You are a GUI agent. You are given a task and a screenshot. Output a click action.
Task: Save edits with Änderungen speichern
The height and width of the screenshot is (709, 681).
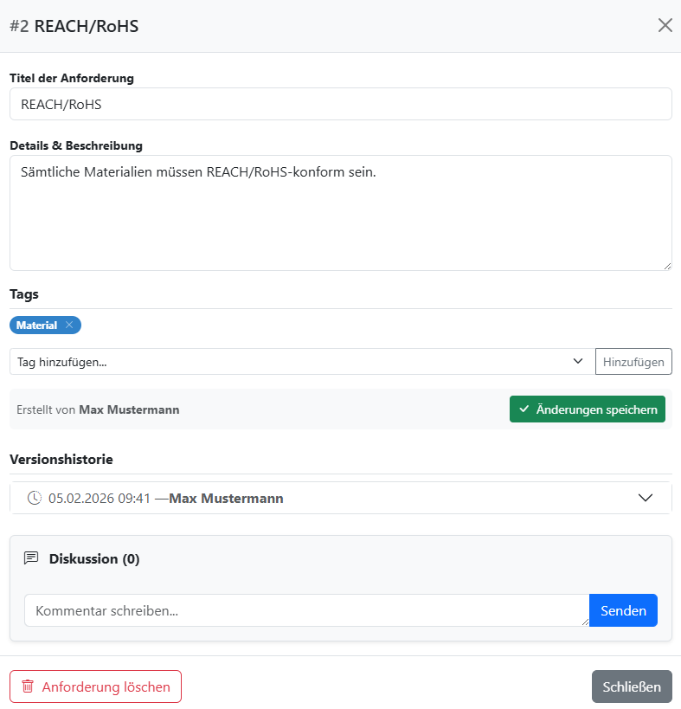(588, 409)
